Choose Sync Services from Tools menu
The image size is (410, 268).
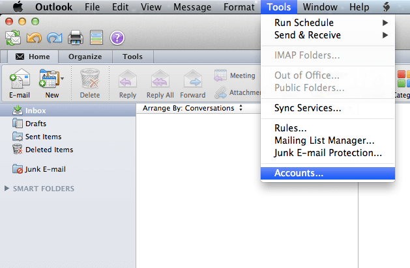[328, 108]
